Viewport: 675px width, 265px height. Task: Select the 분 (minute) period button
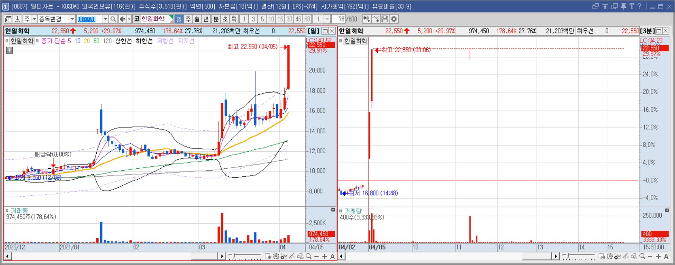pos(216,19)
